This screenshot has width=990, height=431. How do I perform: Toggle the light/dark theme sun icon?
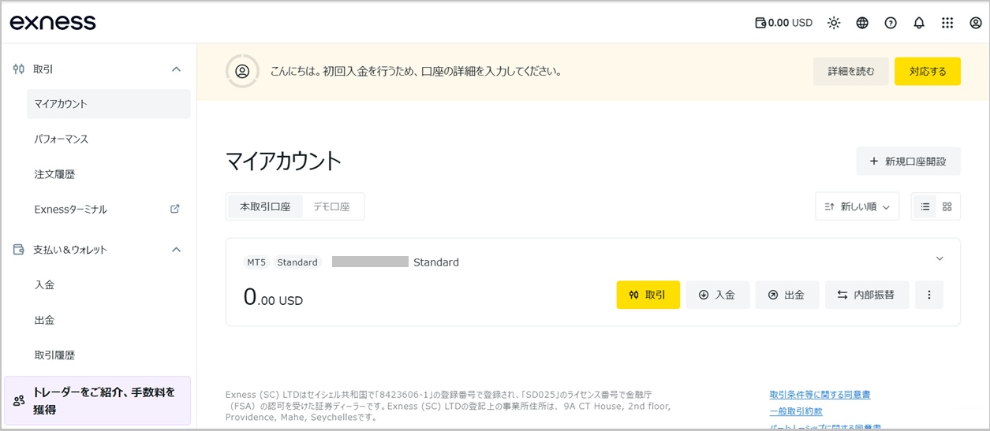click(x=834, y=23)
